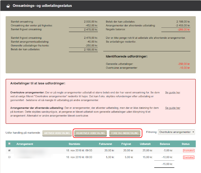Toggle the select-all checkbox in table header
Image resolution: width=201 pixels, height=173 pixels.
tap(10, 144)
